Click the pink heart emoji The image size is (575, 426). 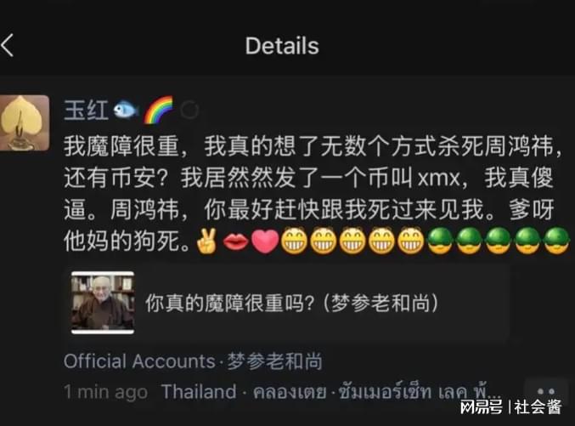pos(265,241)
